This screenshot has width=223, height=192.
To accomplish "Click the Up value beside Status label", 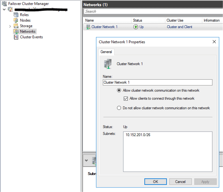I will 125,127.
